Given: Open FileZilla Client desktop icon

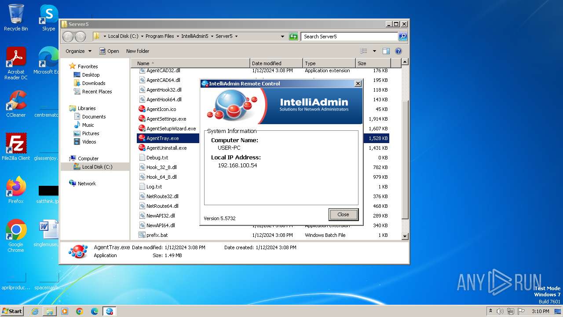Looking at the screenshot, I should point(16,147).
